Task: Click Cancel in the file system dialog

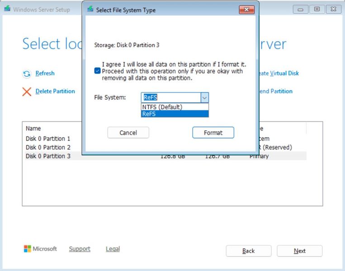Action: click(x=128, y=132)
